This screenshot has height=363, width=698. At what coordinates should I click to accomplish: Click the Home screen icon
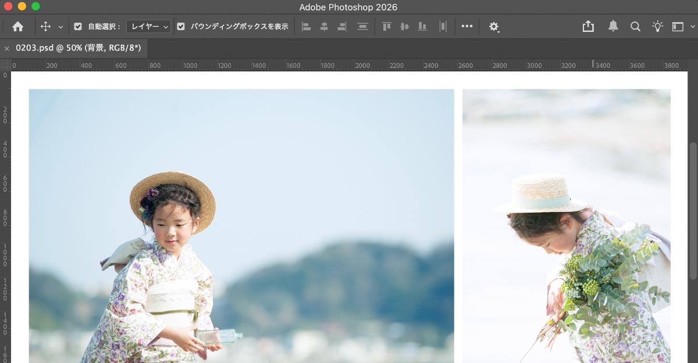click(17, 26)
